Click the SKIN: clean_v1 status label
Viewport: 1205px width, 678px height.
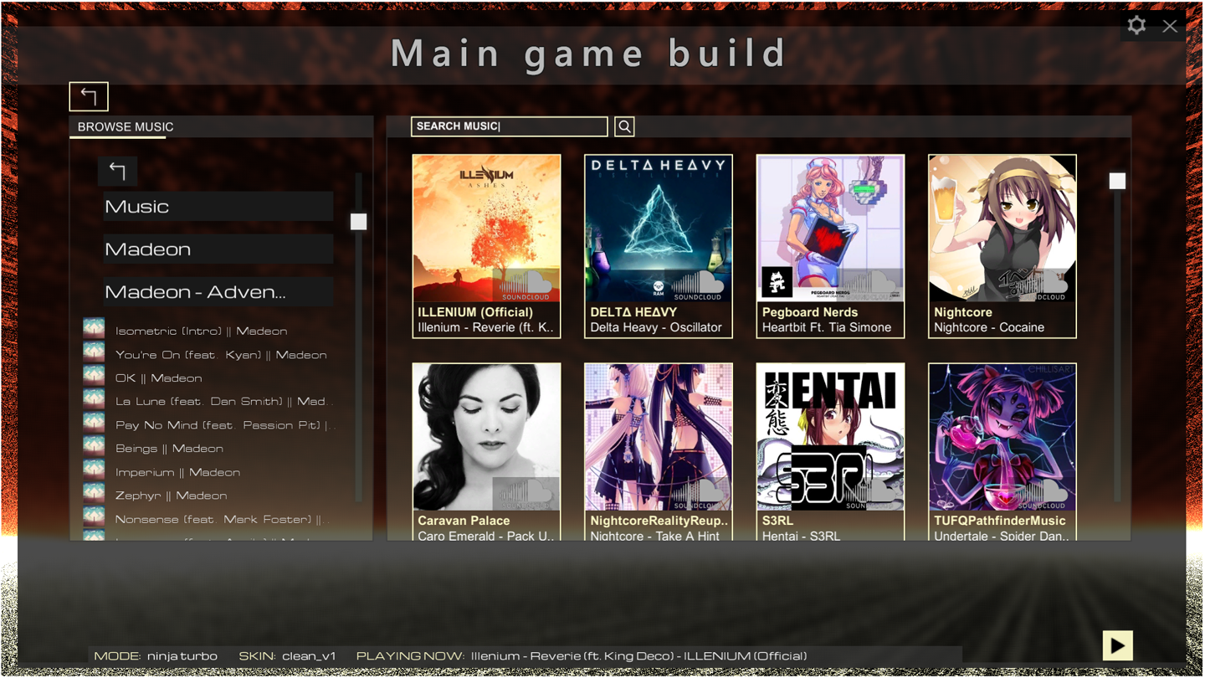pyautogui.click(x=287, y=656)
